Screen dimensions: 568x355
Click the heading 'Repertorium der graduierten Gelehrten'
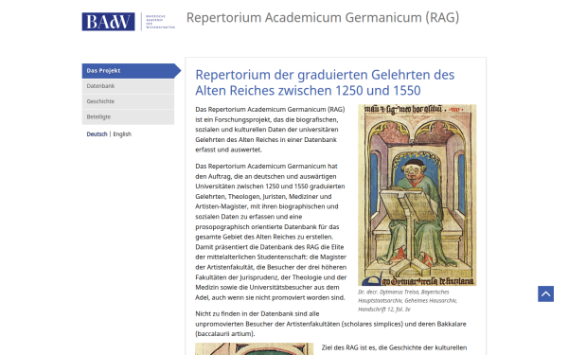point(325,82)
